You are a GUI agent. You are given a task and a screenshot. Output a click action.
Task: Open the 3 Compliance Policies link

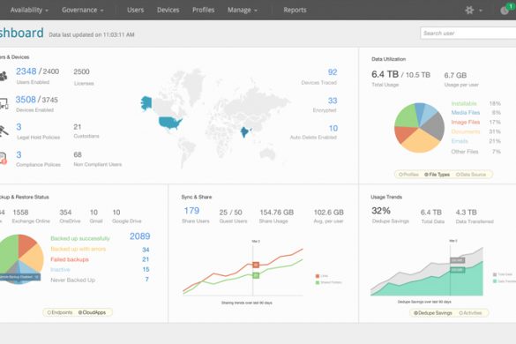(x=19, y=154)
